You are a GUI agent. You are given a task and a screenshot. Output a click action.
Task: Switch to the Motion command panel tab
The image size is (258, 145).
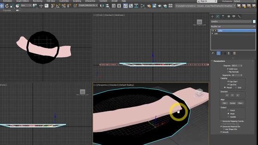pyautogui.click(x=229, y=17)
